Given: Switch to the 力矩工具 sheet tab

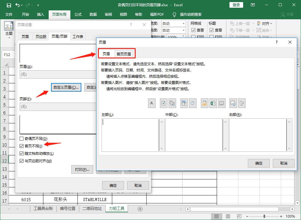Looking at the screenshot, I should [x=116, y=209].
